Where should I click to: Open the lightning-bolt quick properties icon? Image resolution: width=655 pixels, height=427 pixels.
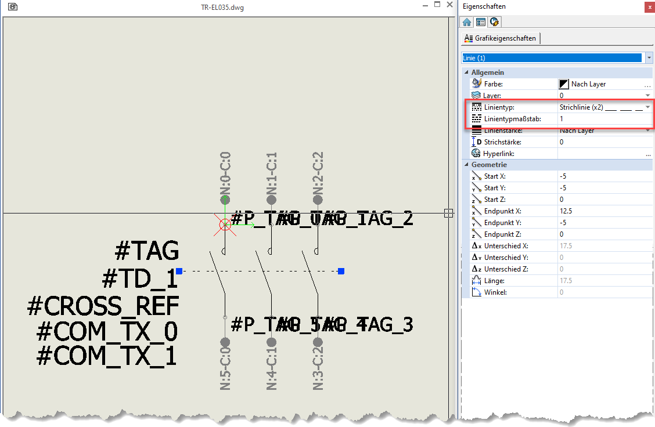494,22
